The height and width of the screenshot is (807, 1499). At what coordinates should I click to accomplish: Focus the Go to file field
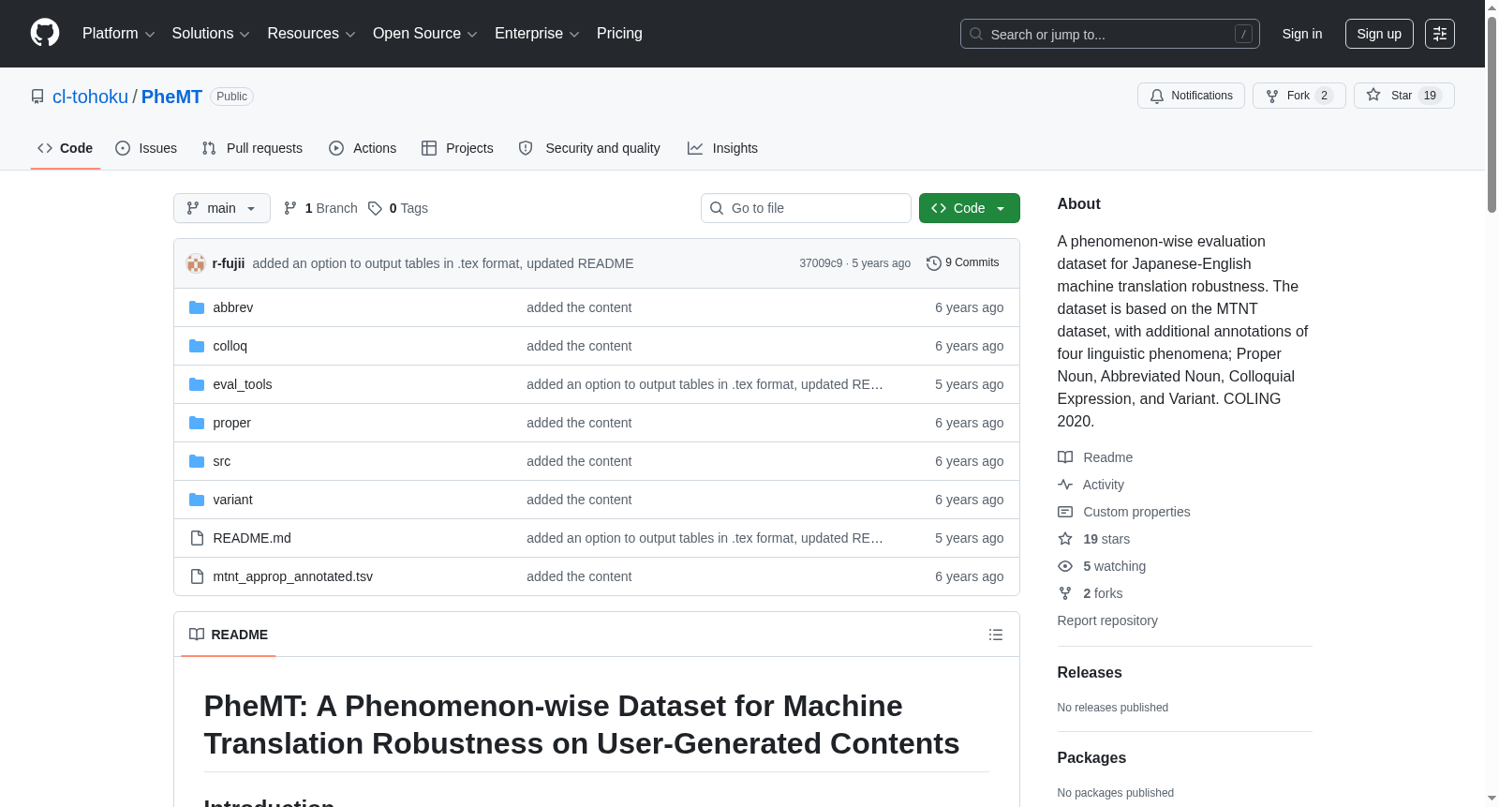[806, 208]
